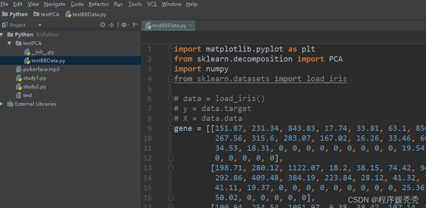Select pokerface.mp3 in the project tree
The image size is (426, 208).
click(41, 69)
